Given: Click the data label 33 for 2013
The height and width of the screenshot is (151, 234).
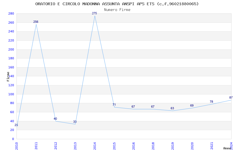Looking at the screenshot, I should point(75,122).
